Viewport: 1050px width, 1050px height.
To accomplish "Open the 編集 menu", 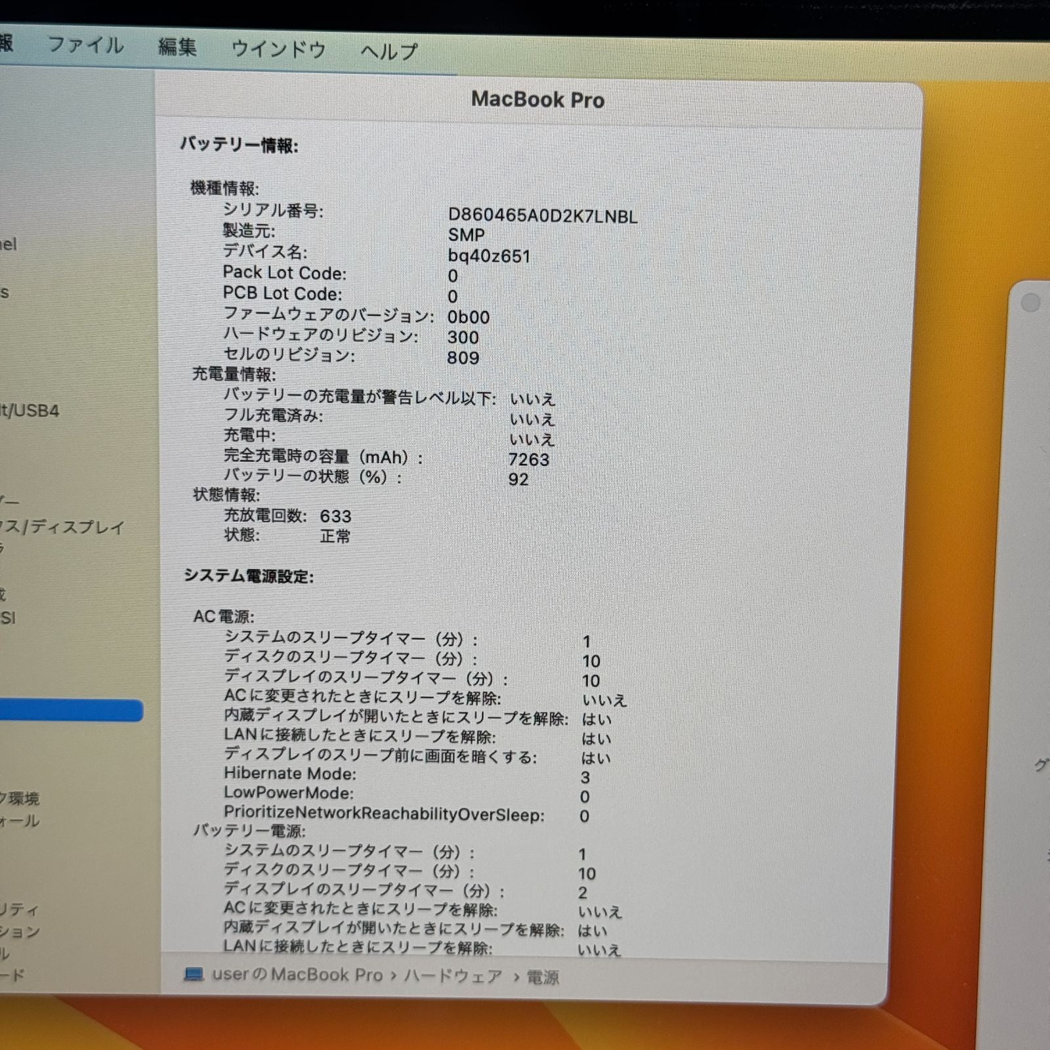I will pos(177,47).
